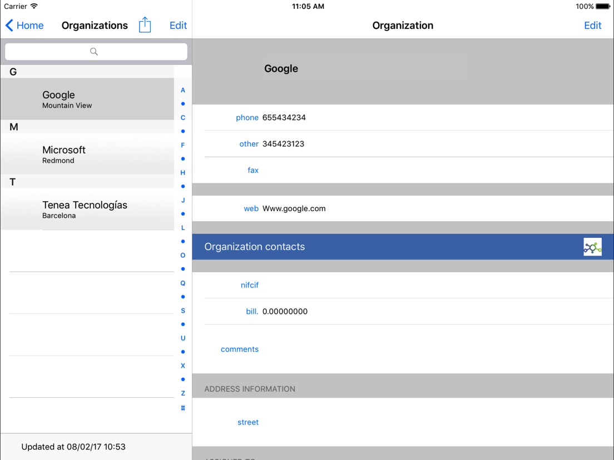Tap the Updated at 08/02/17 10:53 status
Image resolution: width=614 pixels, height=460 pixels.
(73, 447)
